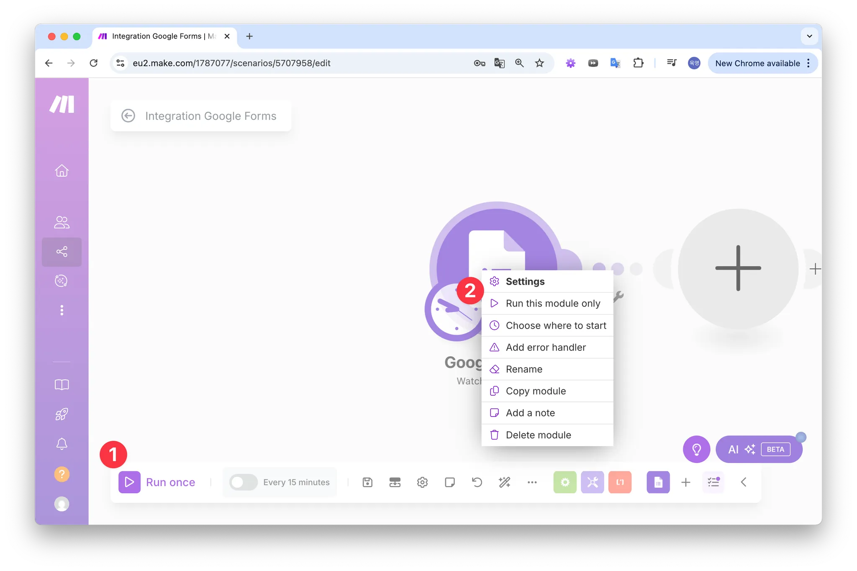Go back in Chrome browser
The image size is (857, 571).
tap(49, 63)
